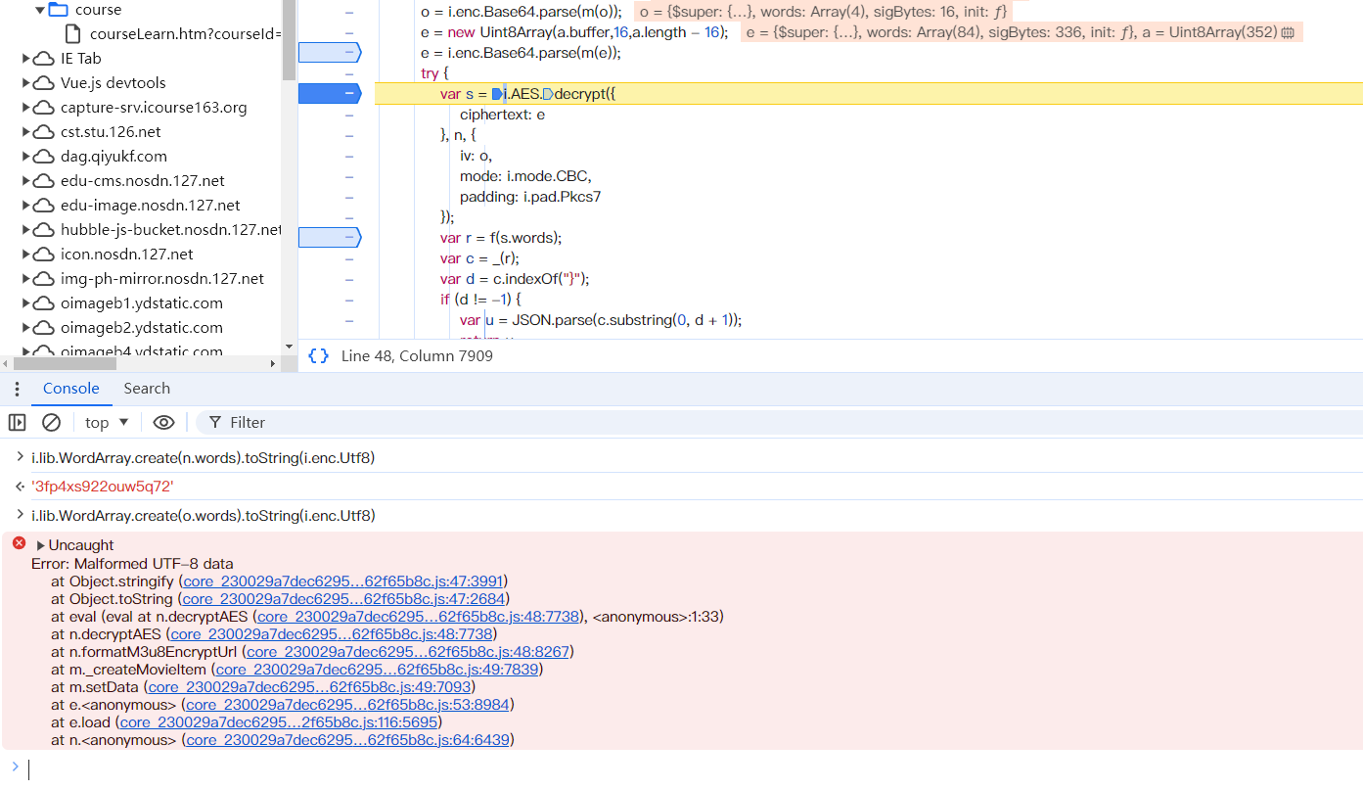Click inline value o = {$super: {…}, words: Array(4)

point(822,12)
